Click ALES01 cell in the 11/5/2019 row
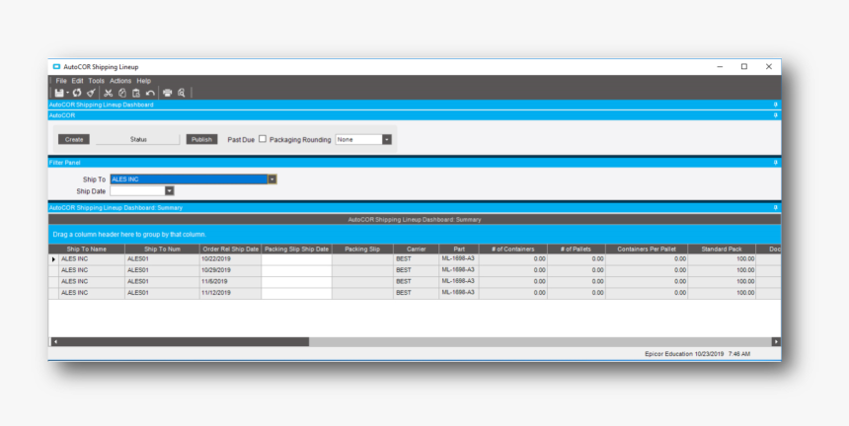 pyautogui.click(x=163, y=282)
